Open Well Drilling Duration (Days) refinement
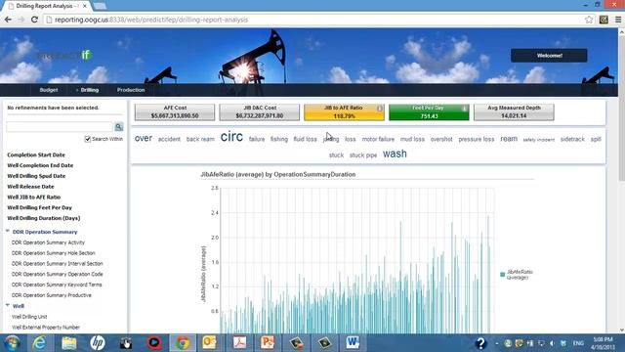 [x=44, y=218]
